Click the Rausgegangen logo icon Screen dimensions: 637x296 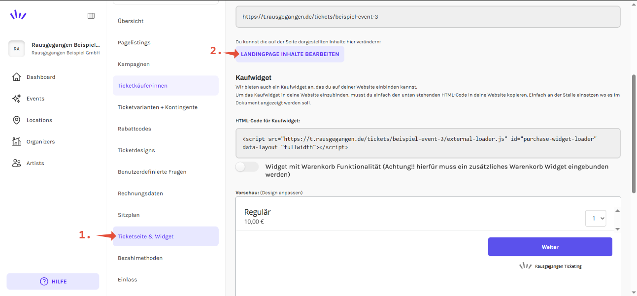tap(18, 15)
